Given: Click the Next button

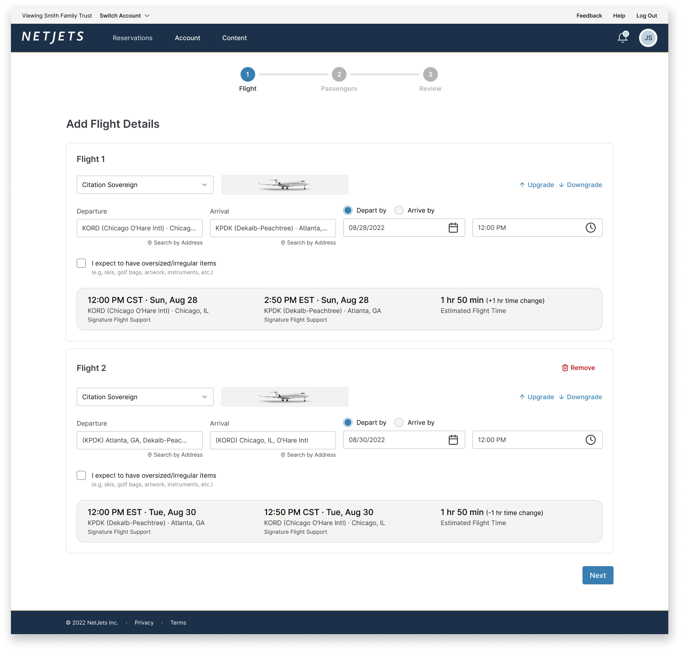Looking at the screenshot, I should pyautogui.click(x=598, y=575).
